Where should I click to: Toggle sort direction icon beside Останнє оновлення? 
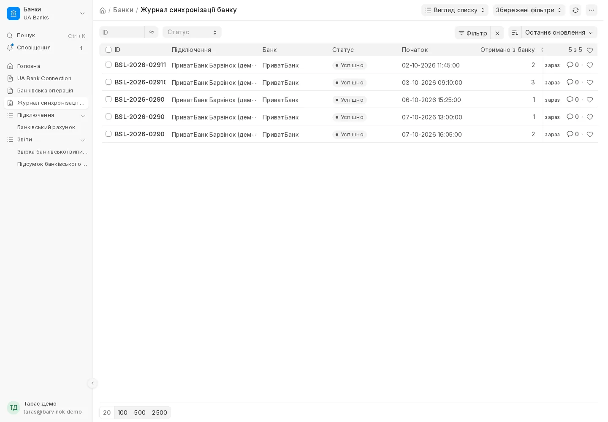click(515, 32)
